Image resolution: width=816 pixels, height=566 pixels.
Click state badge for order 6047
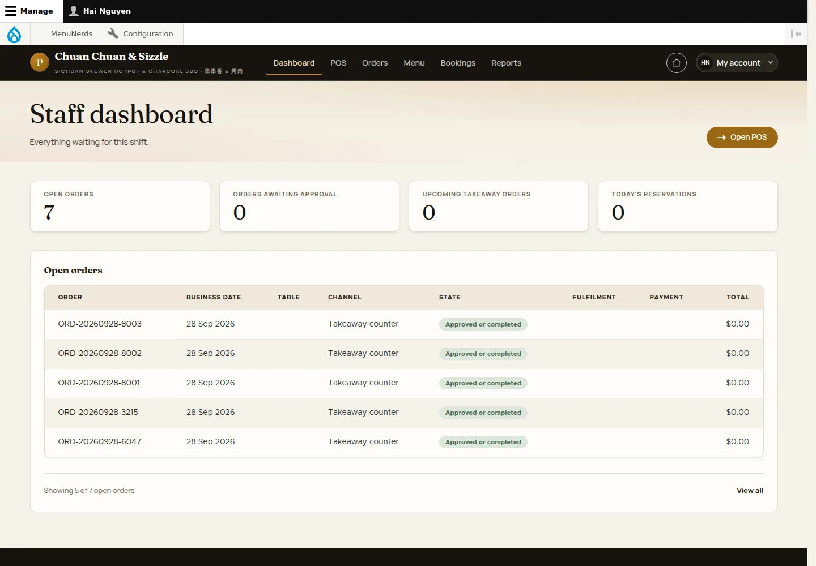click(x=483, y=442)
